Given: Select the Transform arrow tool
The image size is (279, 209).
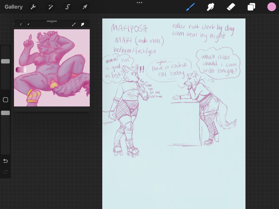Looking at the screenshot, I should pyautogui.click(x=85, y=7).
